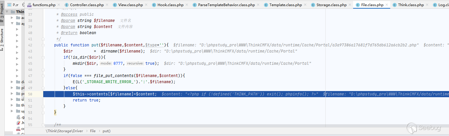Click the class icon on ParseTemplateBehavior tab
The height and width of the screenshot is (136, 449).
tap(195, 5)
